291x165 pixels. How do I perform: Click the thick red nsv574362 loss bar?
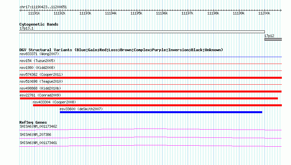(150, 78)
